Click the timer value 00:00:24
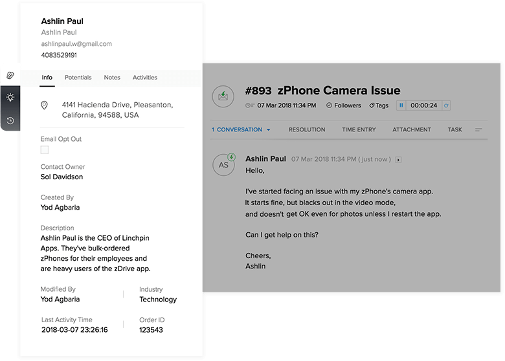The image size is (505, 361). (423, 105)
